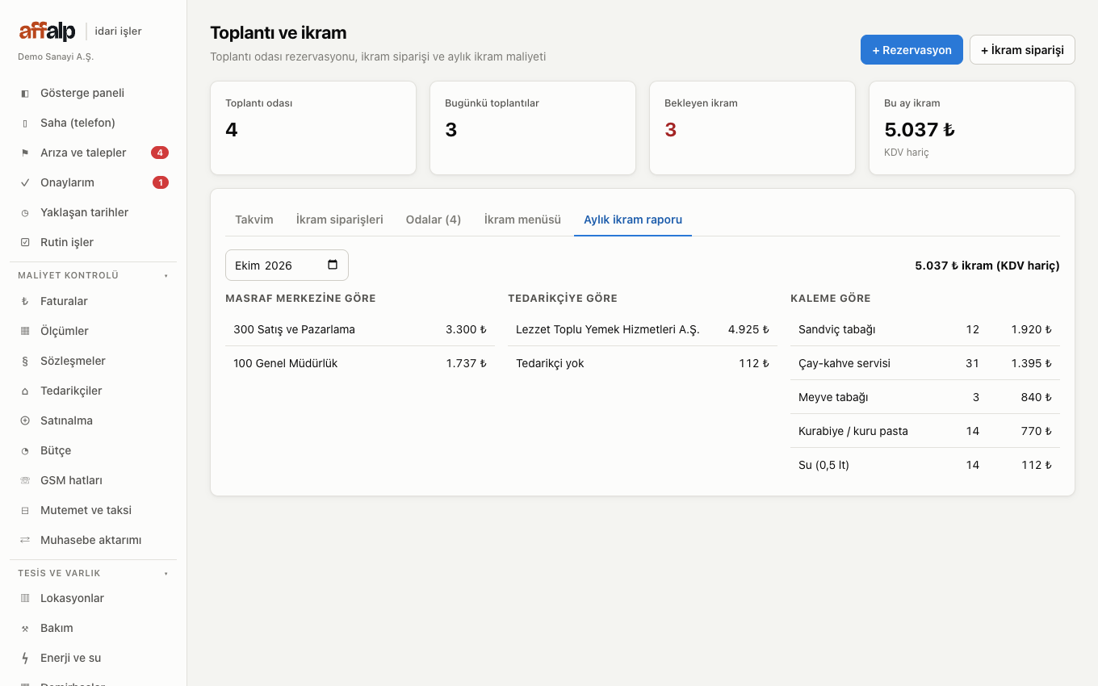Viewport: 1098px width, 686px height.
Task: Open the affalp logo home link
Action: (48, 31)
